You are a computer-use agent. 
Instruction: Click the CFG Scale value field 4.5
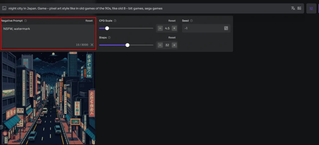pos(167,28)
